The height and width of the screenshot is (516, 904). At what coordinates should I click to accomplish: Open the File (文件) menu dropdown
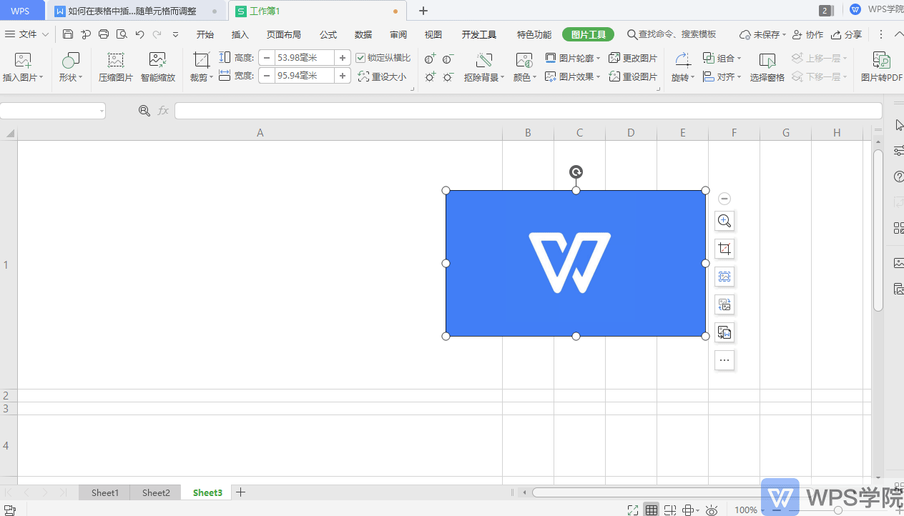[27, 34]
